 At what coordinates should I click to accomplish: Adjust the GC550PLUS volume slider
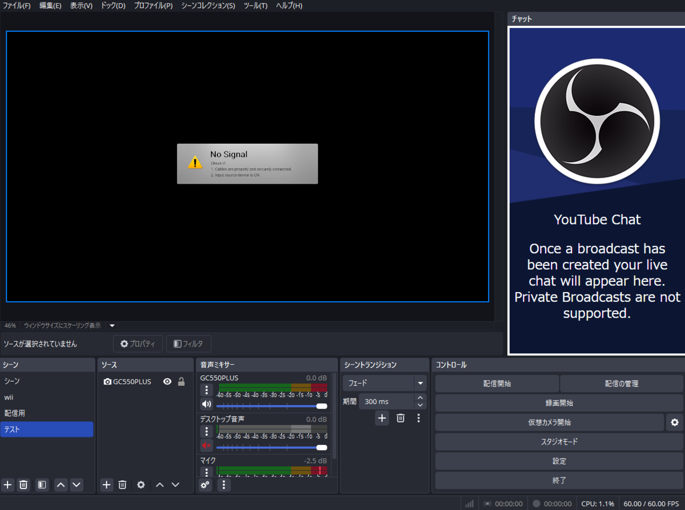click(x=272, y=406)
